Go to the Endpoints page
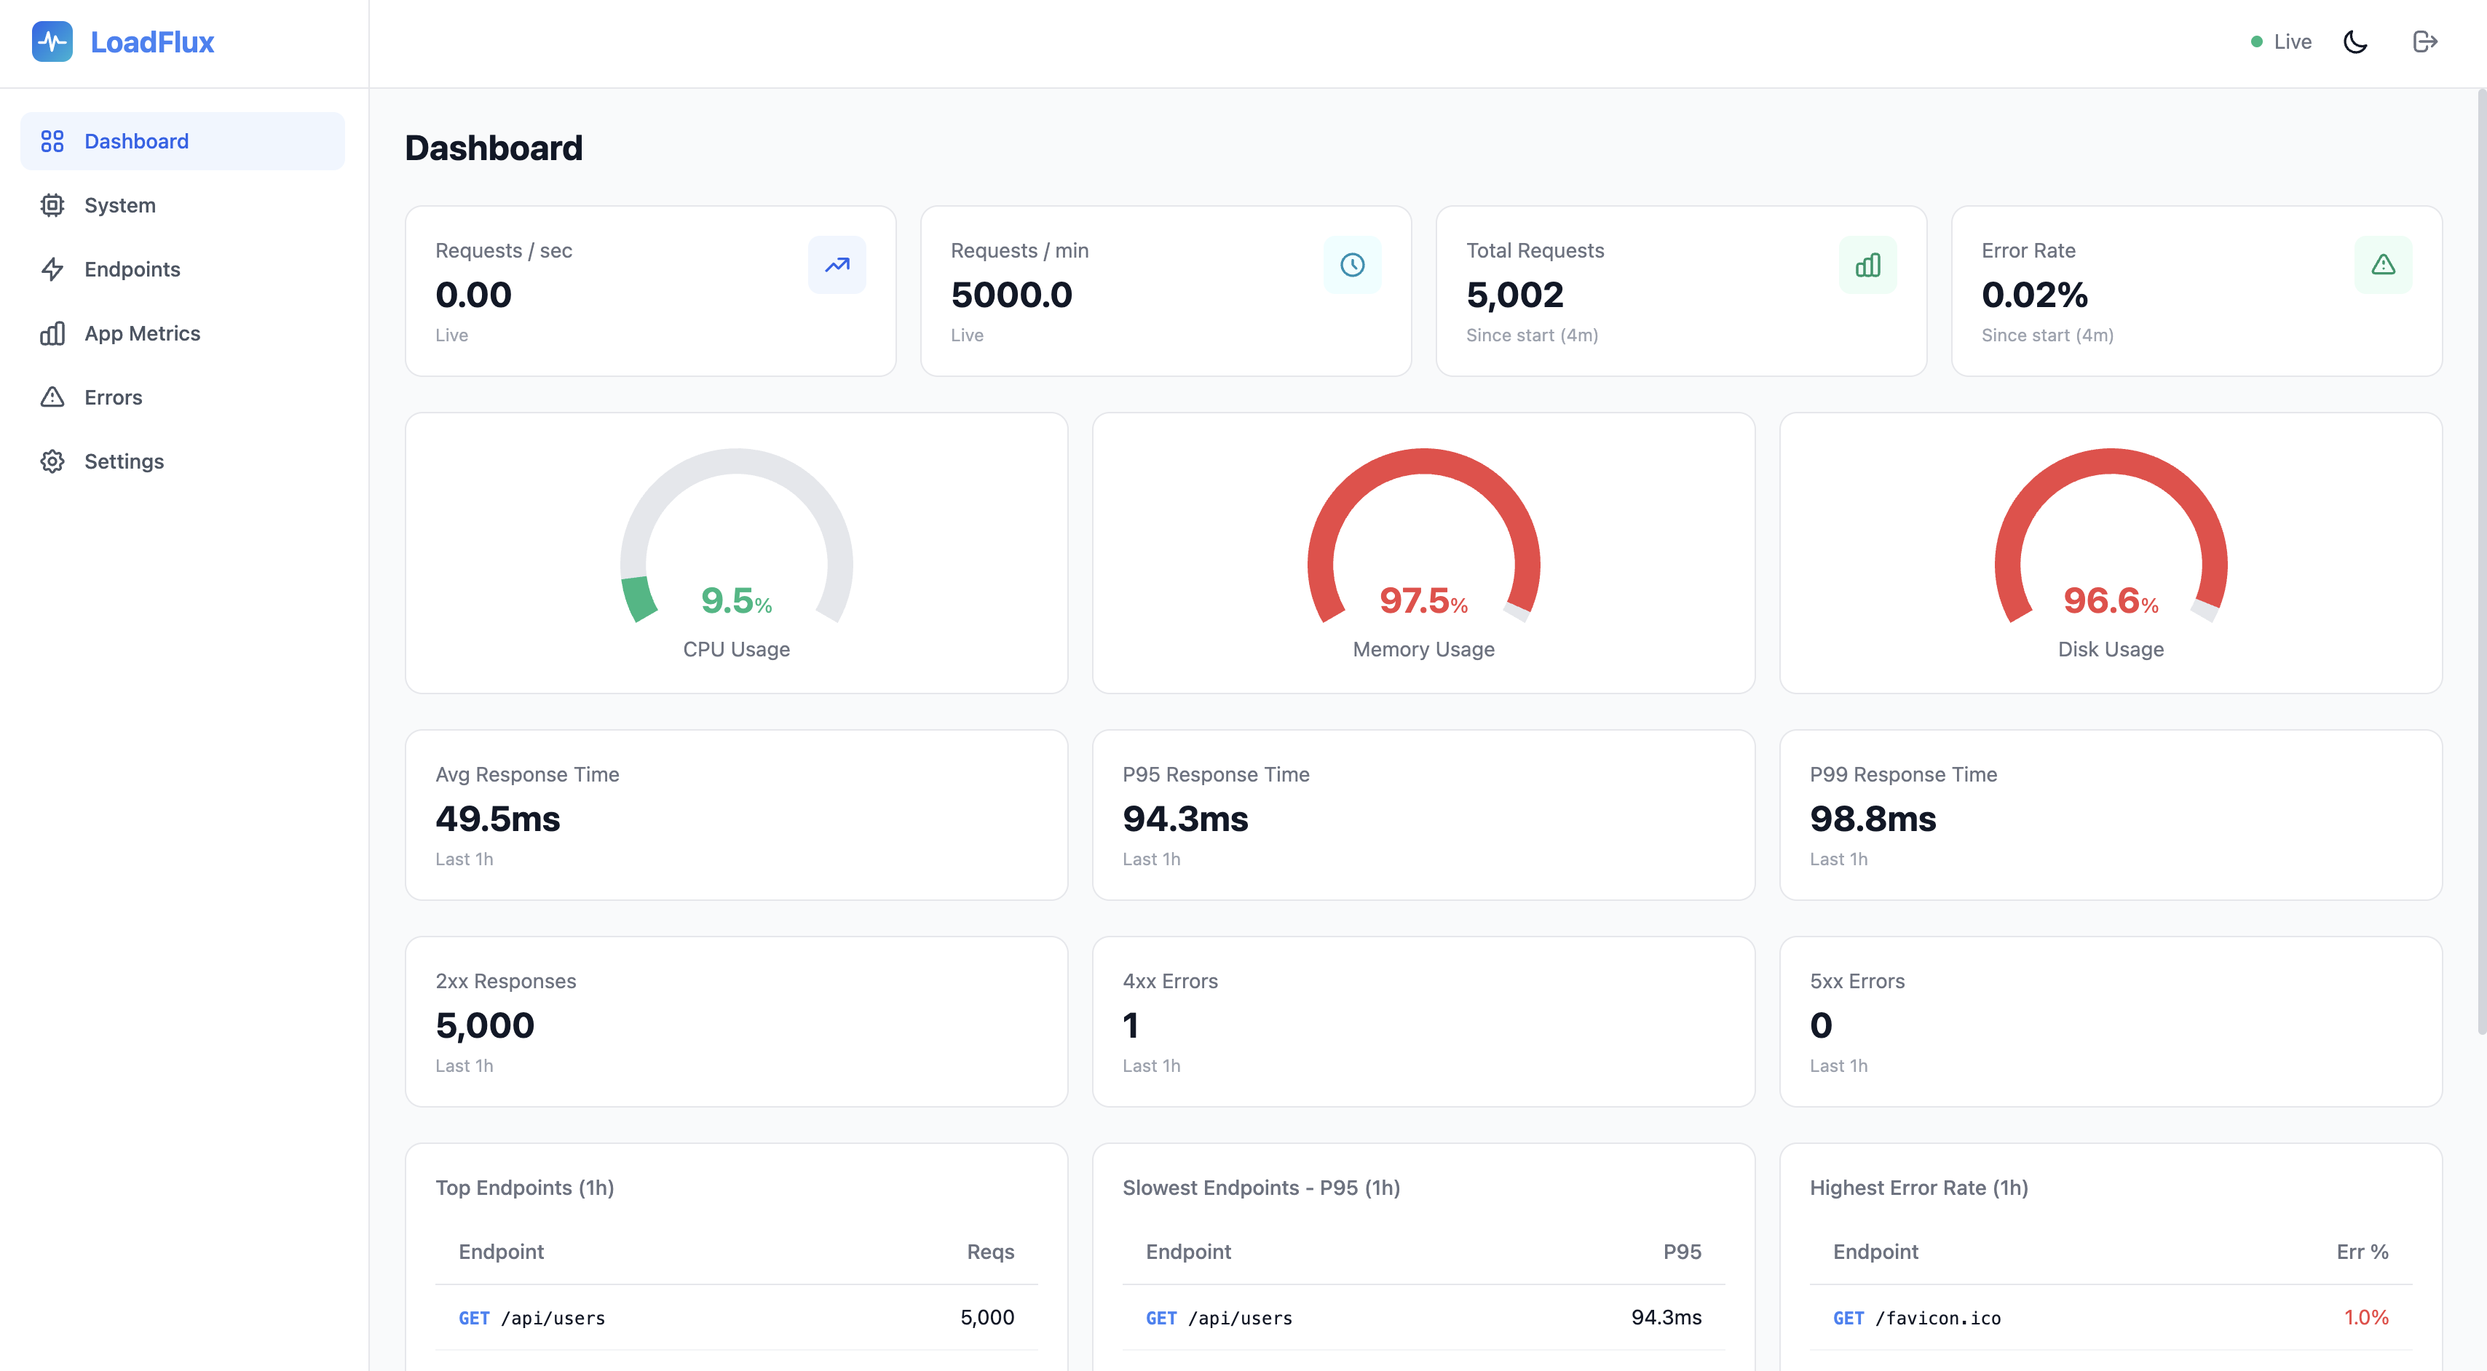Viewport: 2487px width, 1371px height. coord(183,269)
